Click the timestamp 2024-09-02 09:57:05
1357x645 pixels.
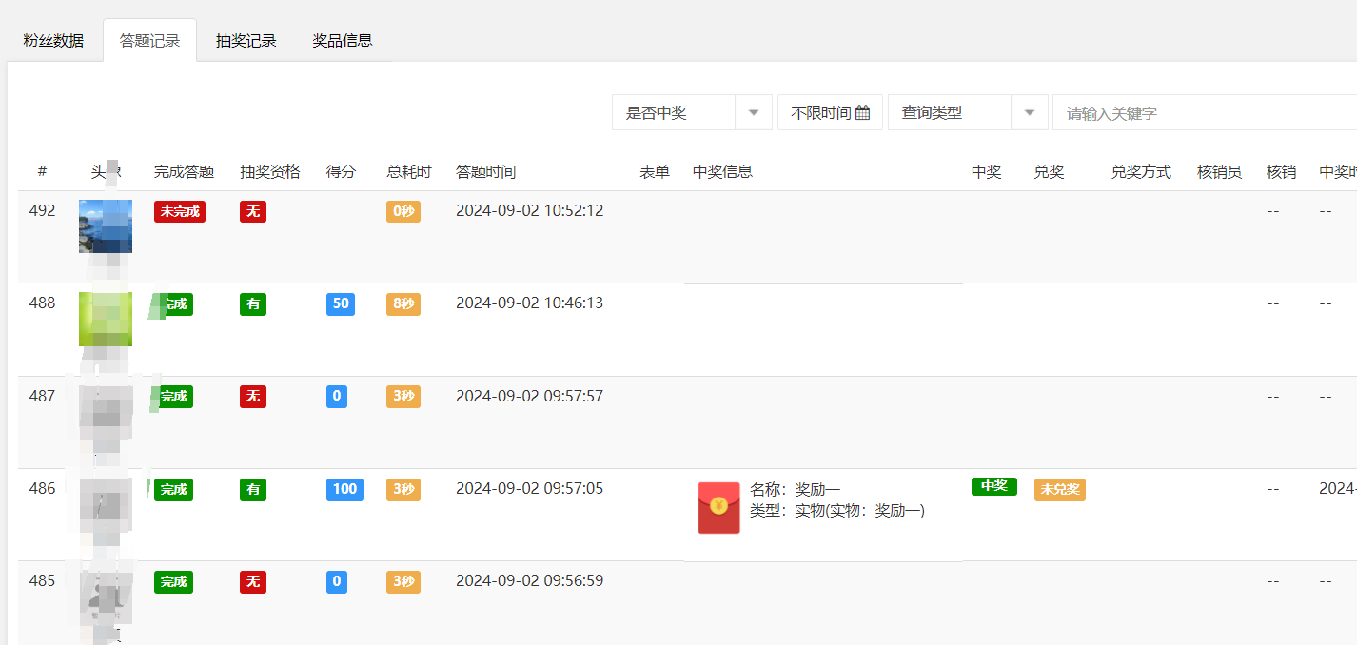click(529, 488)
